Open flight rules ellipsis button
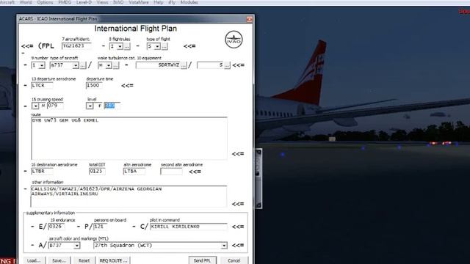This screenshot has height=264, width=470. coord(127,46)
